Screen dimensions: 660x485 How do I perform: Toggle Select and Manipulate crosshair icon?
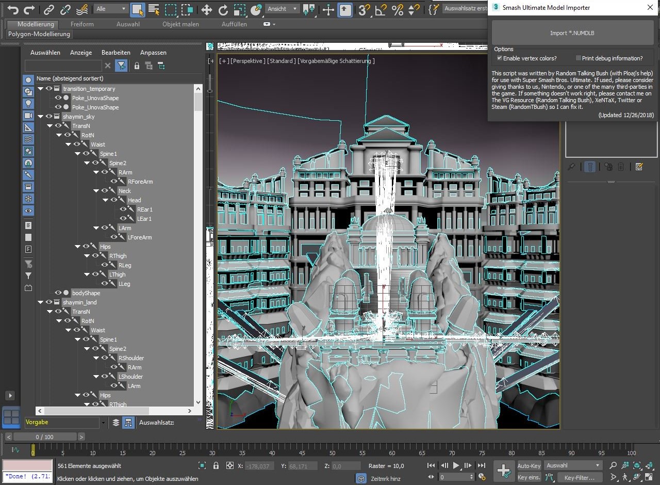tap(328, 9)
